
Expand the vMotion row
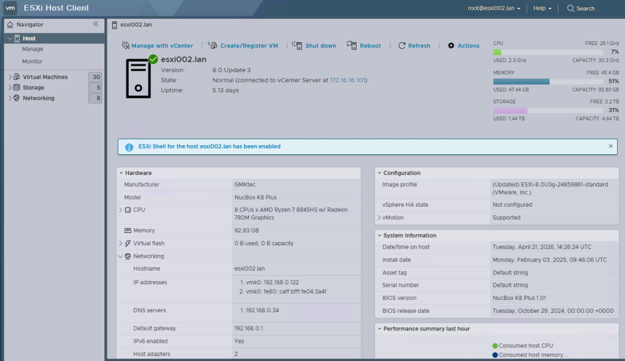[x=378, y=218]
